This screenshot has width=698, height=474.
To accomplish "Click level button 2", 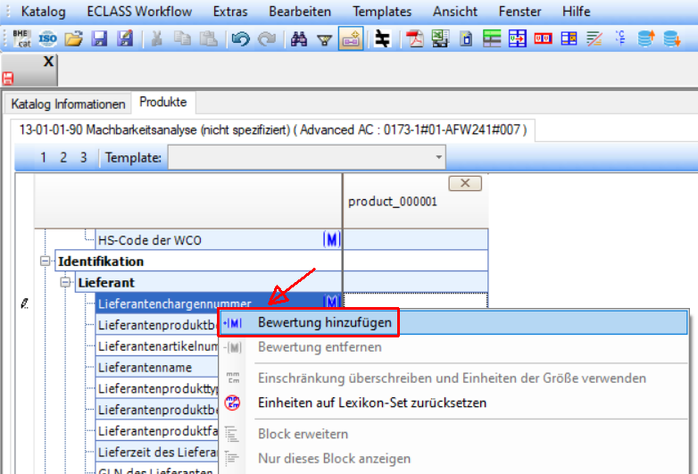I will [x=63, y=158].
